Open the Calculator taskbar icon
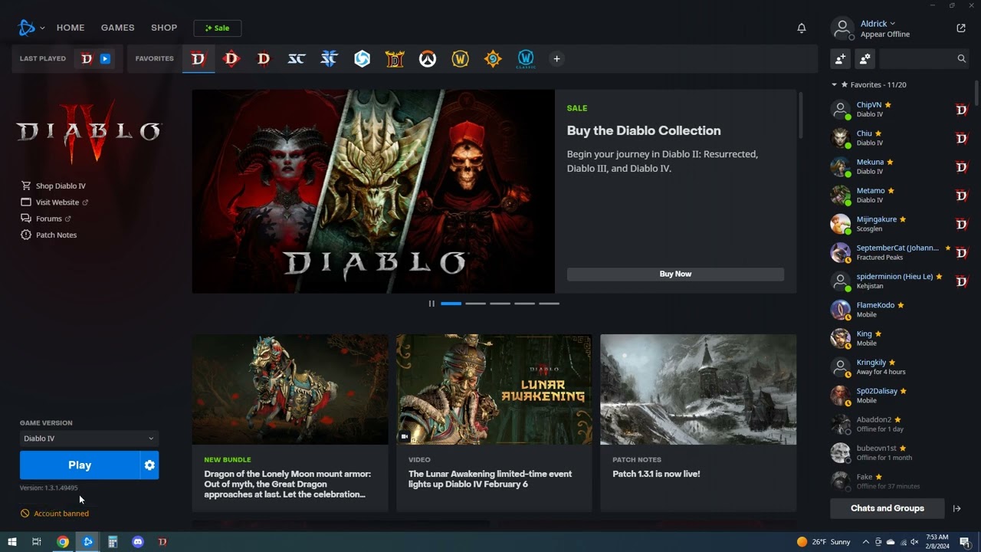This screenshot has height=552, width=981. coord(113,542)
